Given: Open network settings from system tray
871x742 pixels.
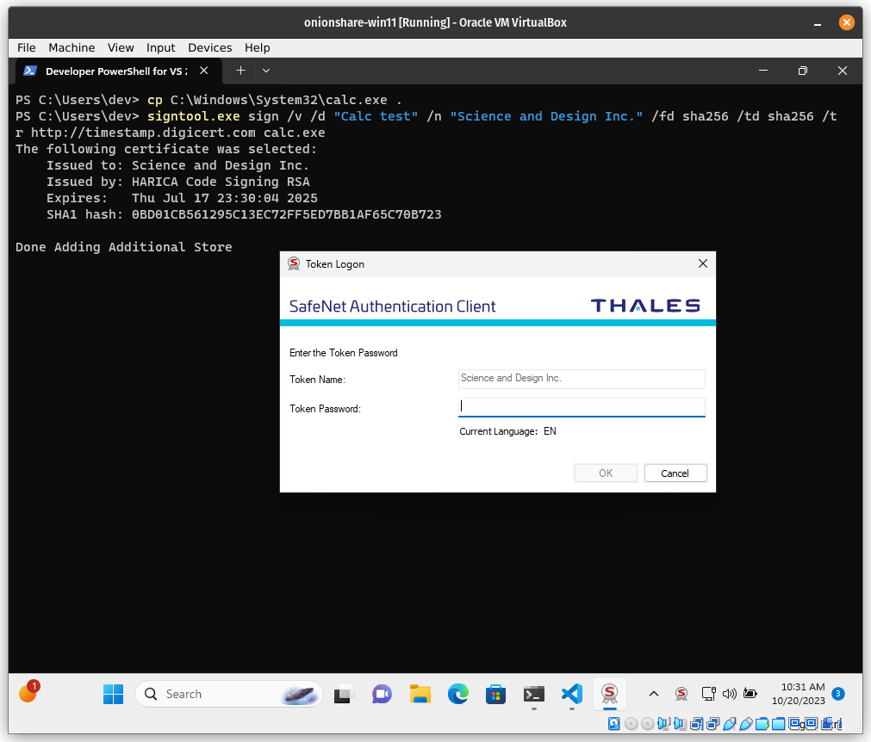Looking at the screenshot, I should pyautogui.click(x=708, y=694).
